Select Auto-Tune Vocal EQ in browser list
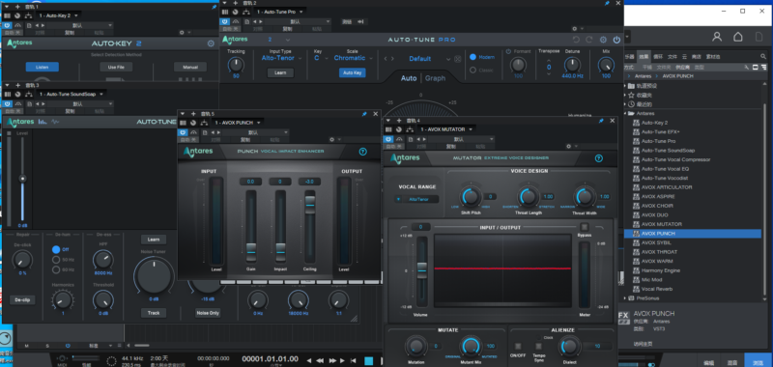773x367 pixels. coord(664,169)
